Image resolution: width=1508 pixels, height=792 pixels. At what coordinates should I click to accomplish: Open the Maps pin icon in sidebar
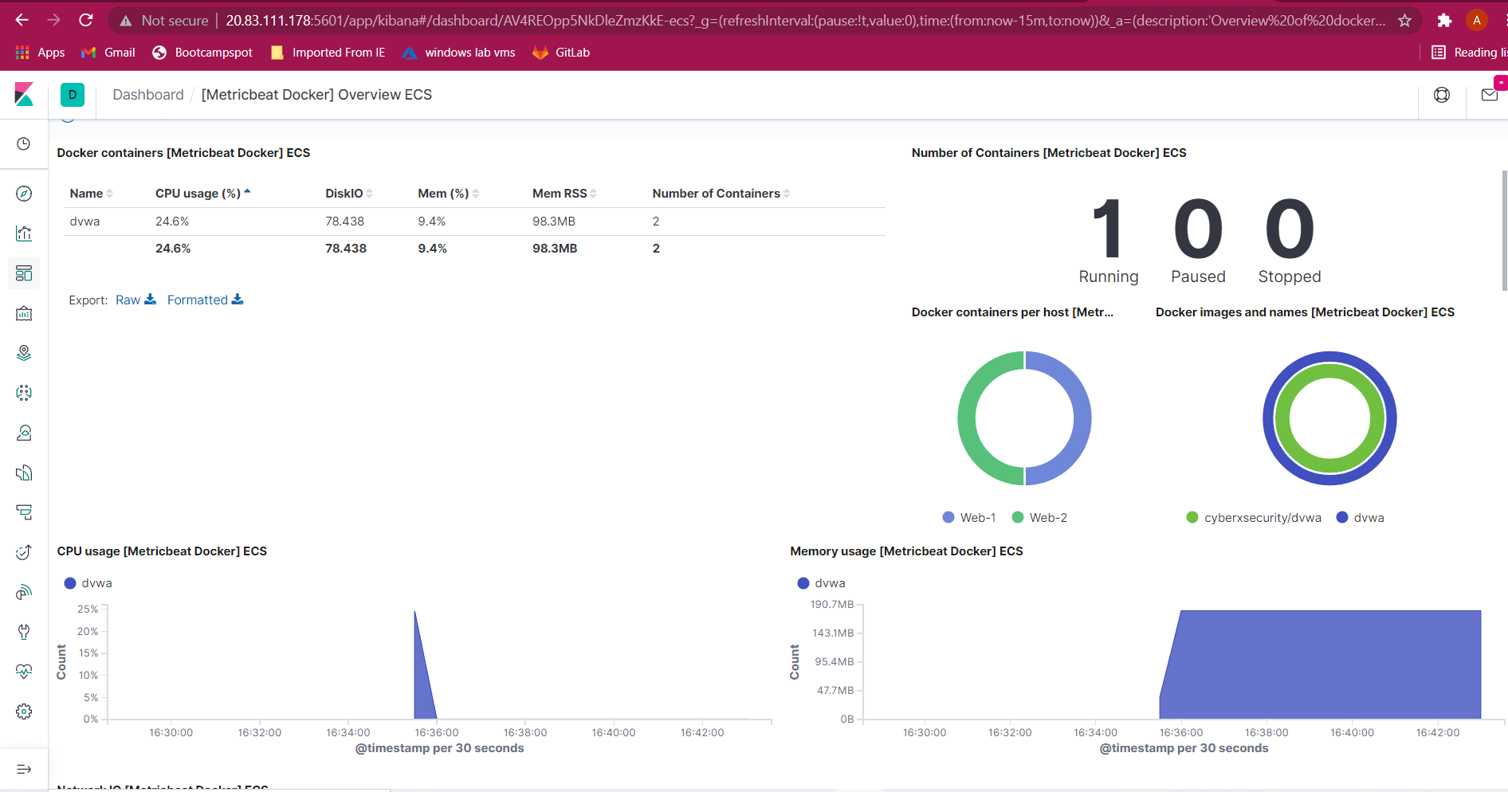pos(24,353)
